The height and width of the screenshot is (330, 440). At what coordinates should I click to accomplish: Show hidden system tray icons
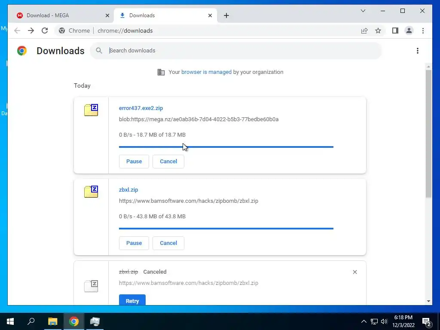[364, 321]
